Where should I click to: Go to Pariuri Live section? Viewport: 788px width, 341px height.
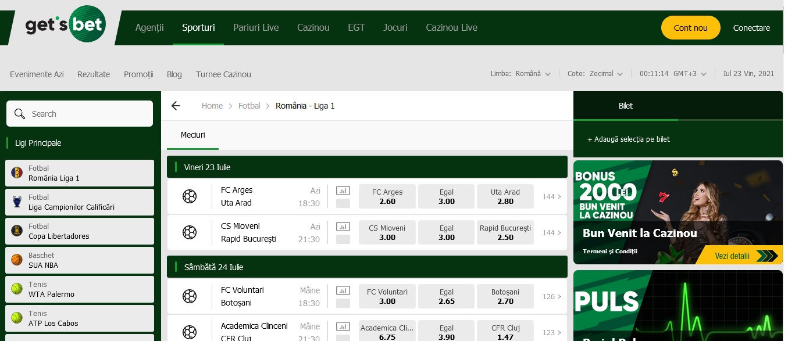(x=256, y=27)
